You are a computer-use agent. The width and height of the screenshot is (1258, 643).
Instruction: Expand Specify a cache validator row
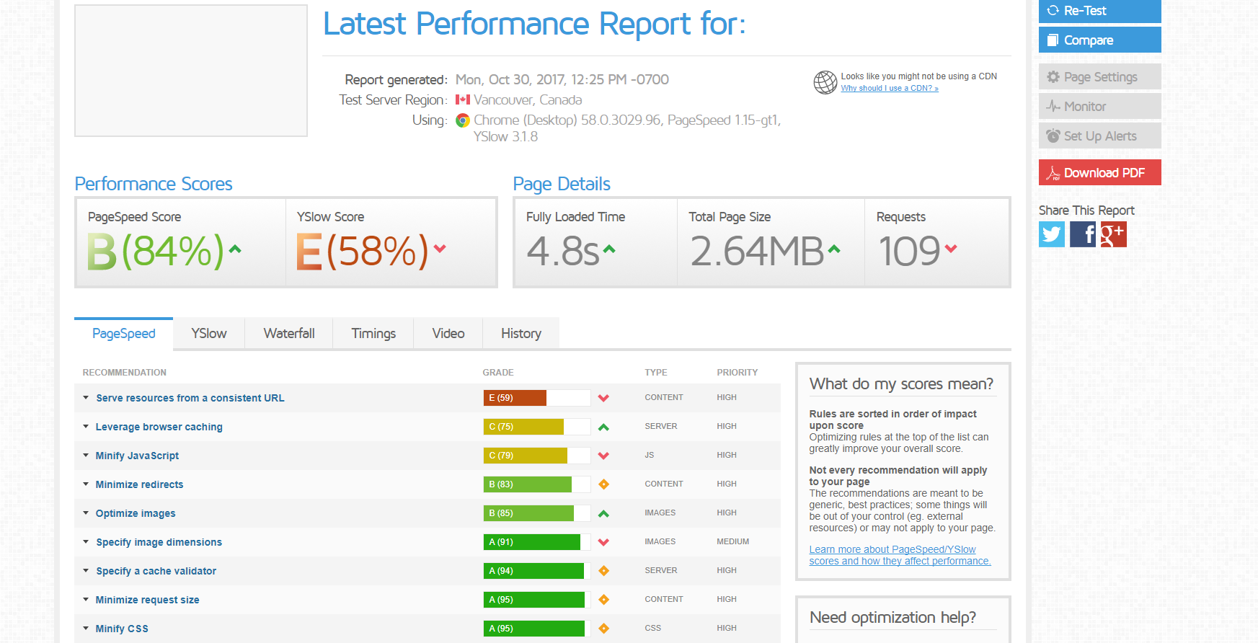click(x=156, y=571)
